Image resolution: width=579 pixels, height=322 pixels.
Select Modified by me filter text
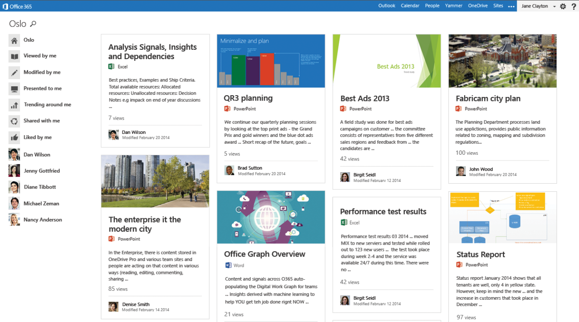point(42,72)
